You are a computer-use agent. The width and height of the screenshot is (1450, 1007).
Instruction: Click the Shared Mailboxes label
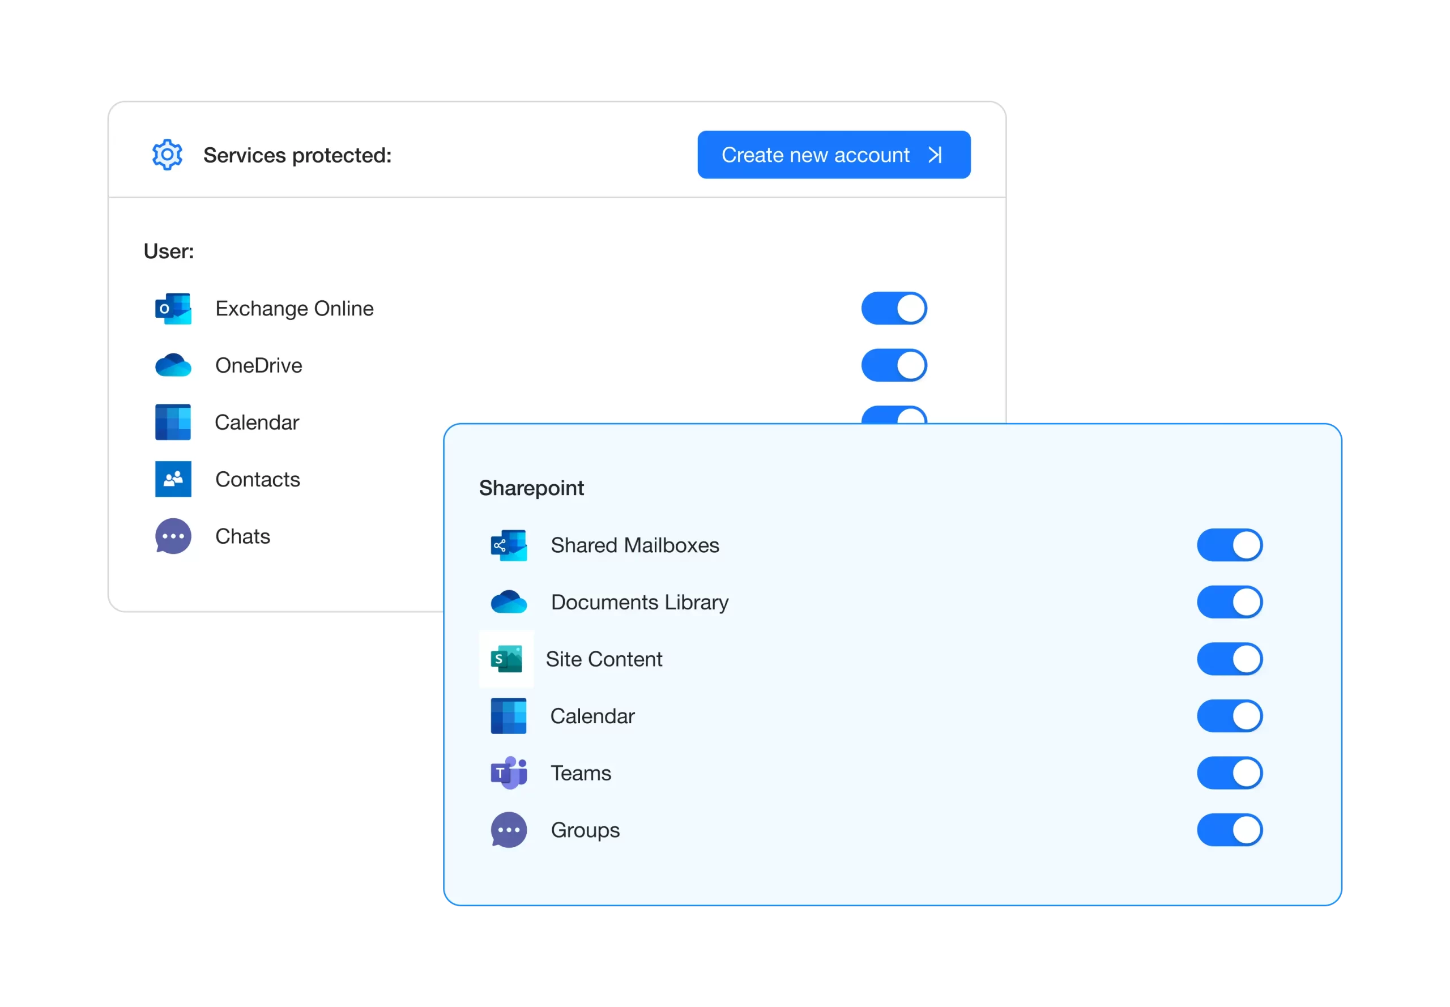tap(635, 545)
